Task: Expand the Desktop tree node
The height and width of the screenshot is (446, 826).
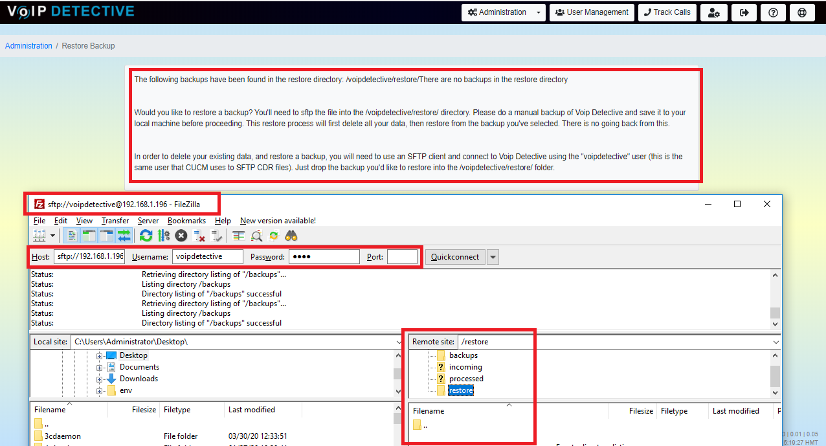Action: (x=100, y=355)
